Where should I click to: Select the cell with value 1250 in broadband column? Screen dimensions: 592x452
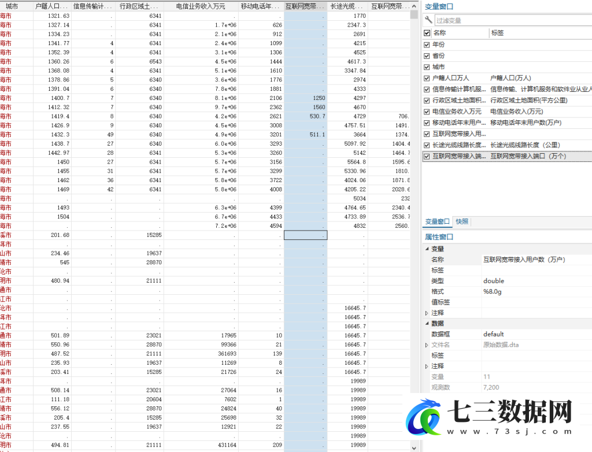point(305,98)
